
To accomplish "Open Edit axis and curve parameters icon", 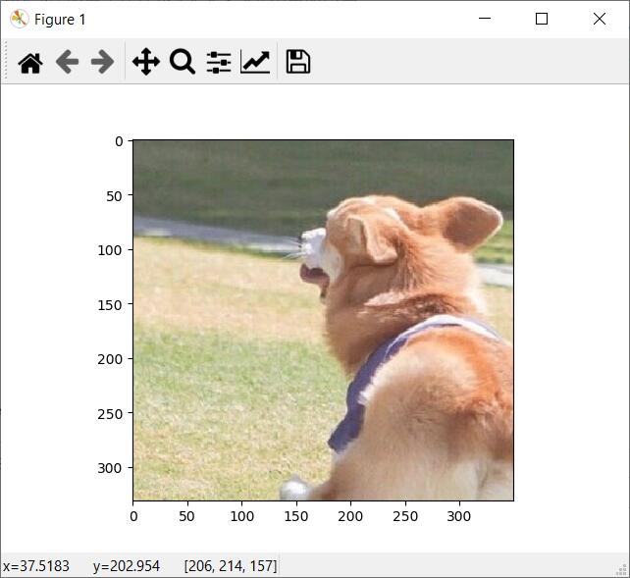I will click(255, 62).
